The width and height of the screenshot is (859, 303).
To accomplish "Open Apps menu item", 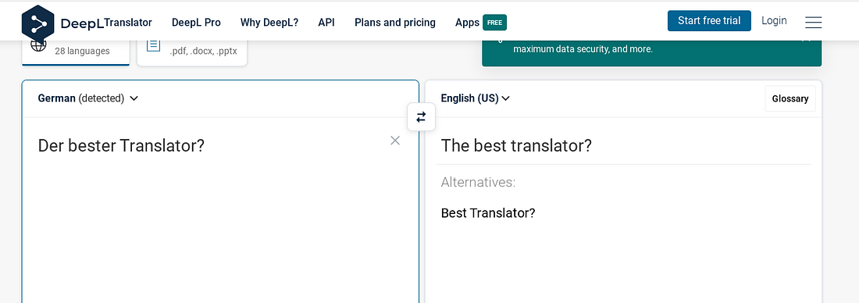I will [467, 23].
